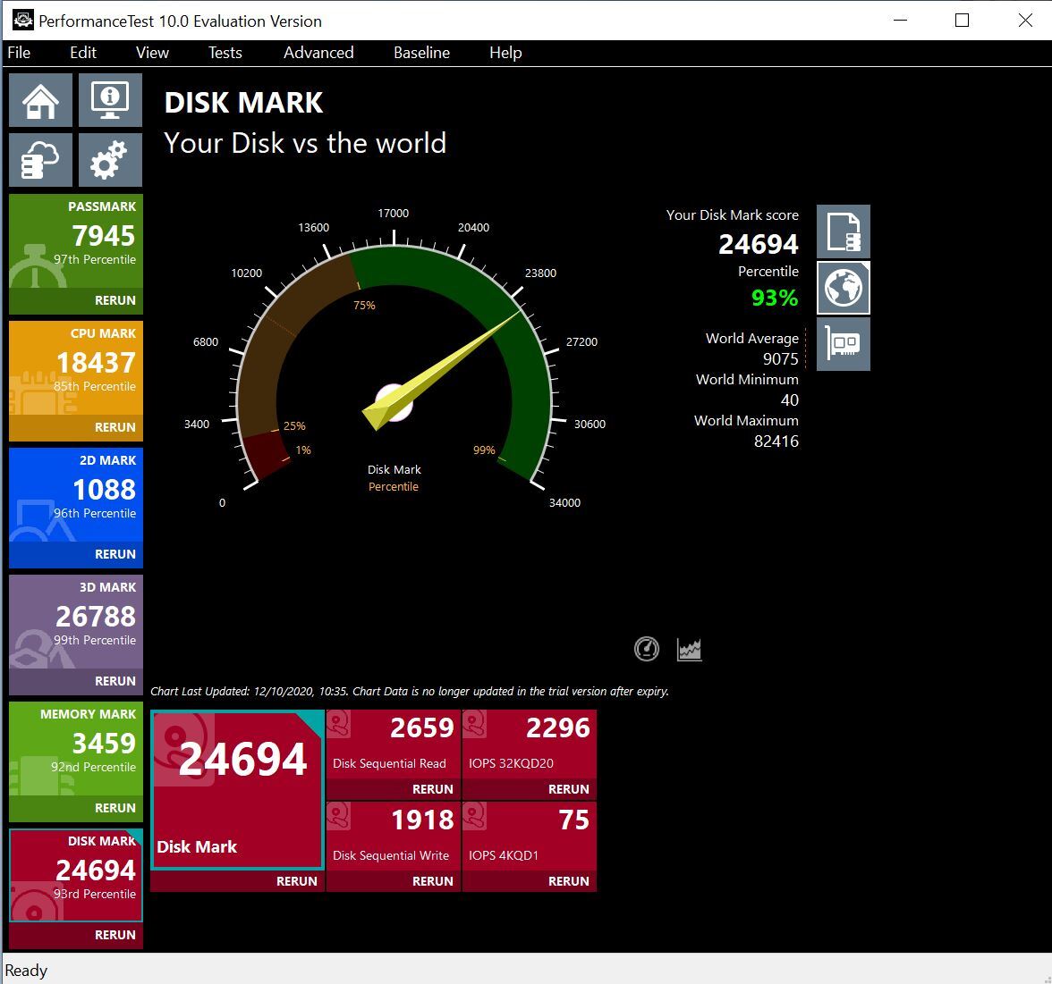This screenshot has height=984, width=1052.
Task: Select the IOPS 4KQD1 75 tile
Action: 530,836
